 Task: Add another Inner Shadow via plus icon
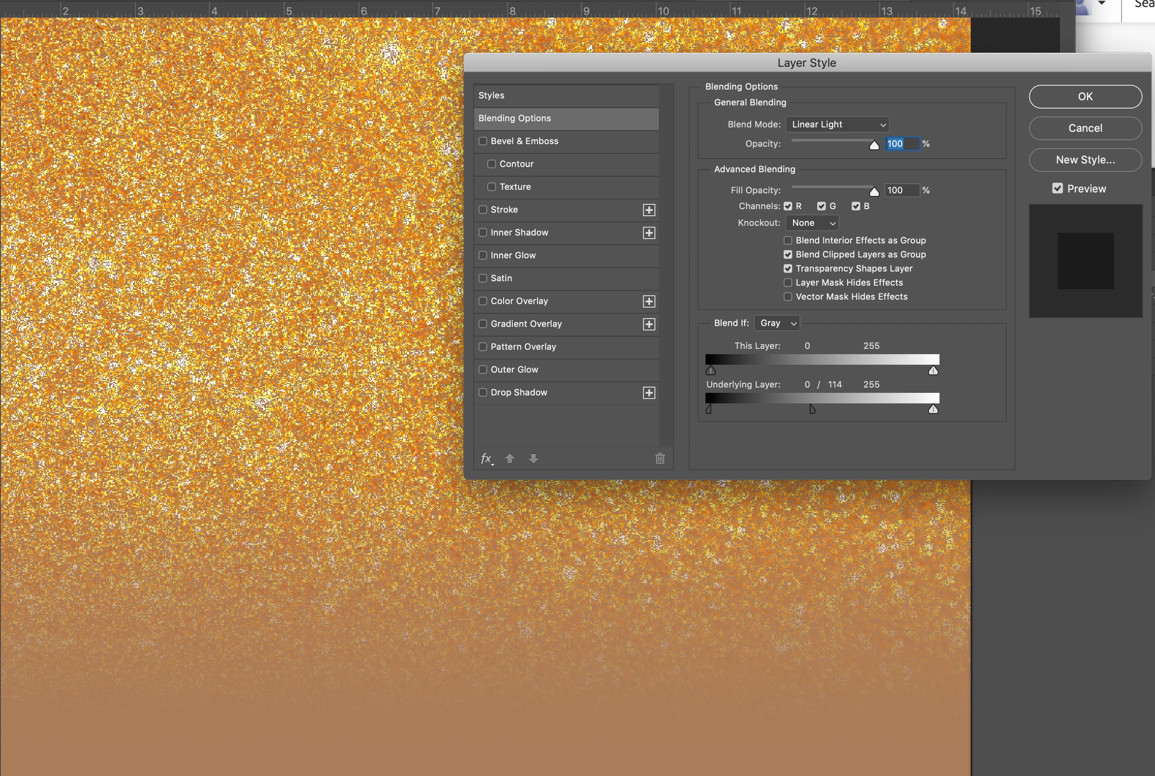[x=649, y=232]
